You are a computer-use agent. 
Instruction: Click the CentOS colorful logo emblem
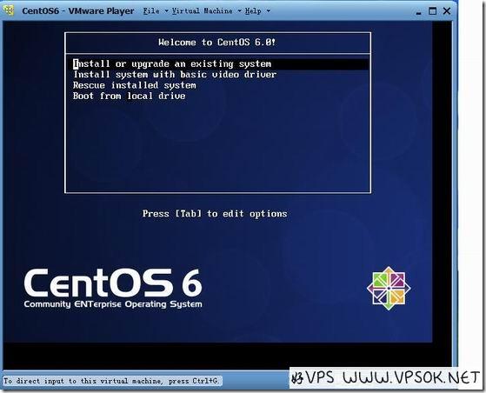pyautogui.click(x=389, y=289)
